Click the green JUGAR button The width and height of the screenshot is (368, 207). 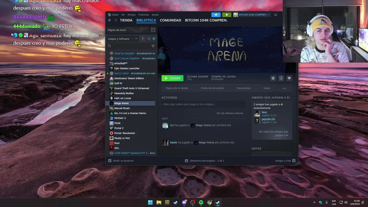click(x=172, y=78)
